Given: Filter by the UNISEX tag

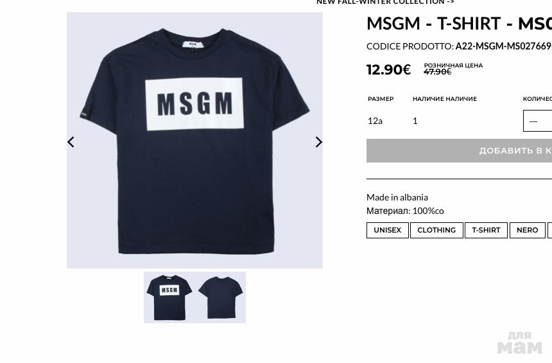Looking at the screenshot, I should point(388,230).
